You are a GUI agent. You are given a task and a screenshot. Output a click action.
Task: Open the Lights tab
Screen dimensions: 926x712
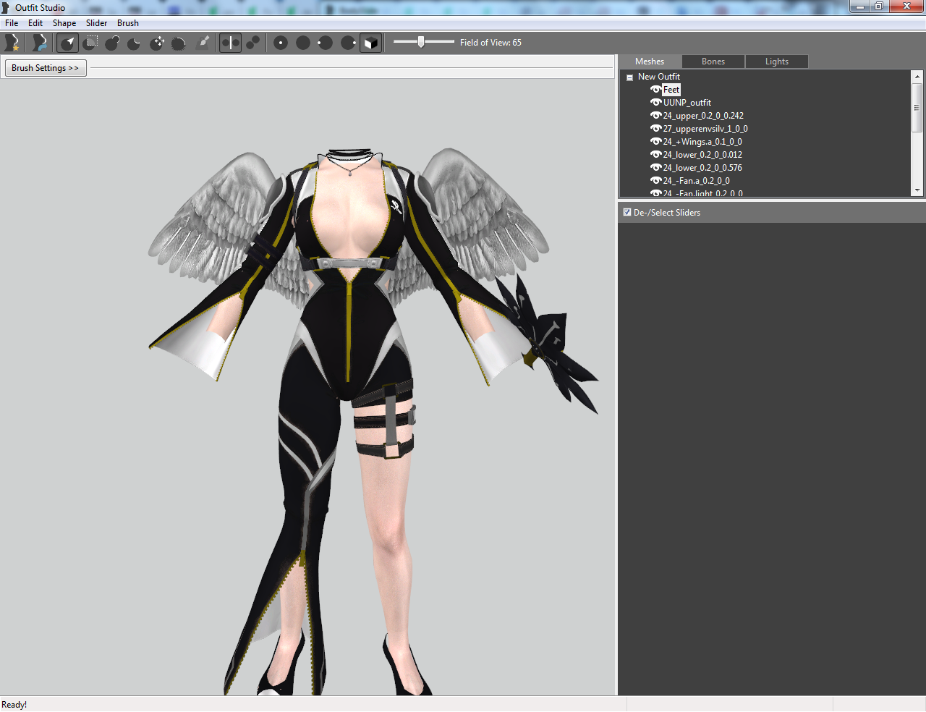(x=777, y=62)
